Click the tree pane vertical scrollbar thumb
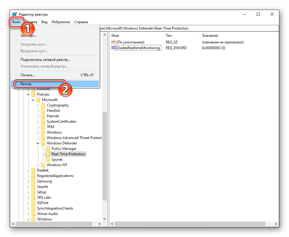Image resolution: width=289 pixels, height=237 pixels. point(105,156)
